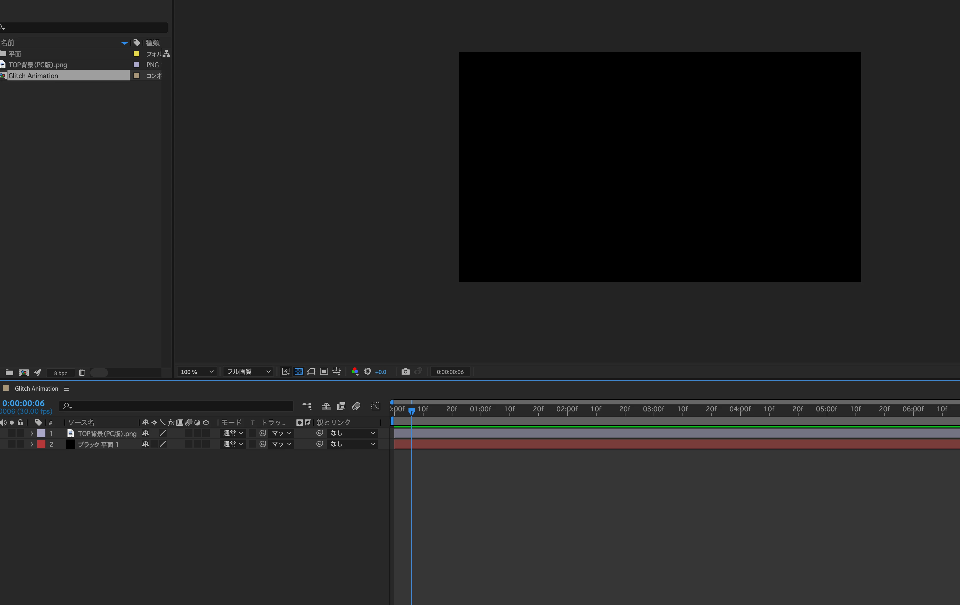Click the trash icon to delete selected item
This screenshot has width=960, height=605.
82,373
